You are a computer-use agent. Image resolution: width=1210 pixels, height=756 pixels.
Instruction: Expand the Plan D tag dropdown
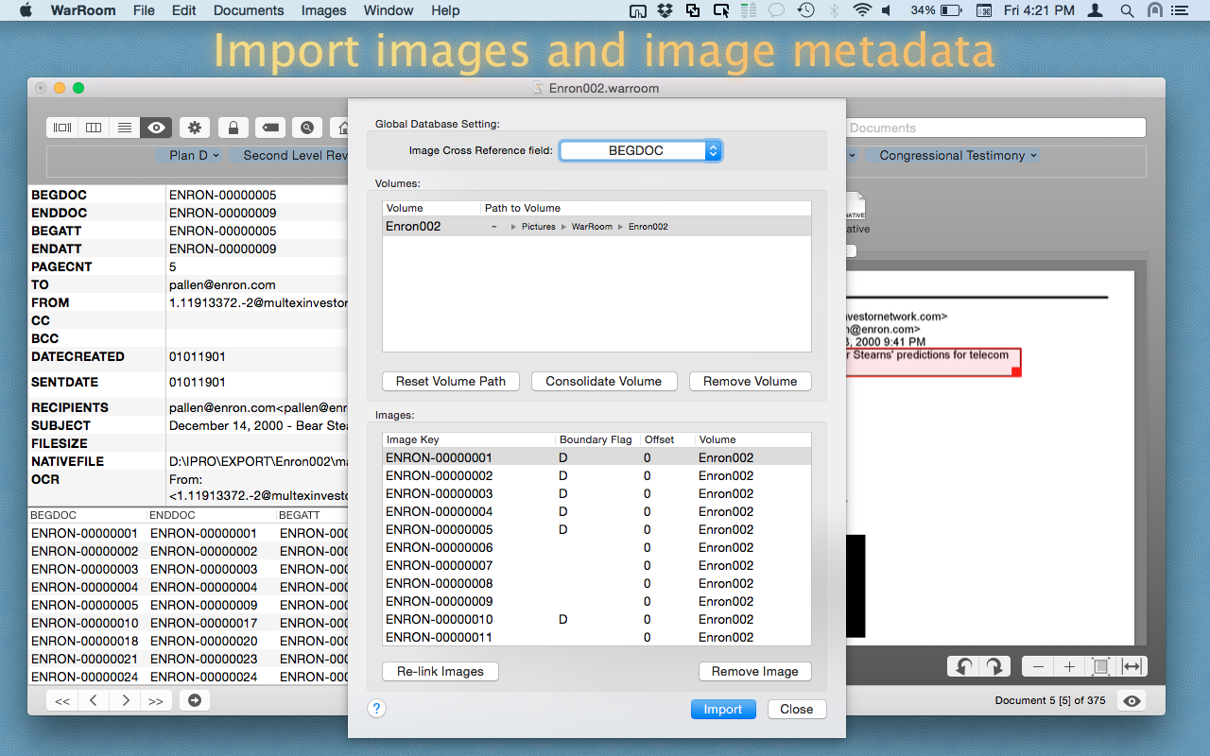[x=195, y=155]
